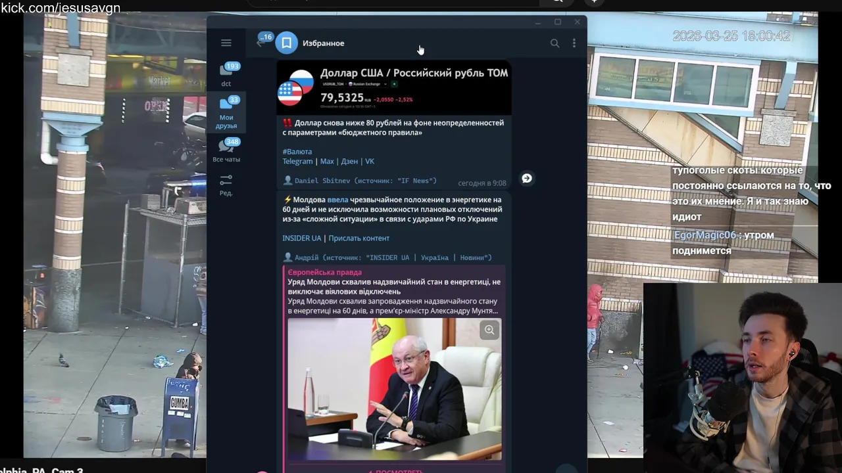Image resolution: width=842 pixels, height=473 pixels.
Task: Zoom the Moldova photo with magnifier icon
Action: (x=489, y=330)
